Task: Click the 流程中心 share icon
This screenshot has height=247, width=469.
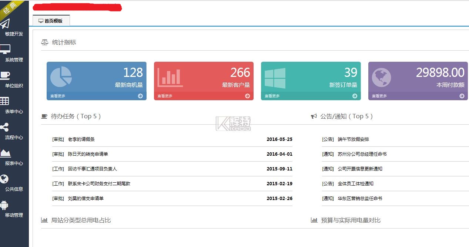Action: (x=4, y=127)
